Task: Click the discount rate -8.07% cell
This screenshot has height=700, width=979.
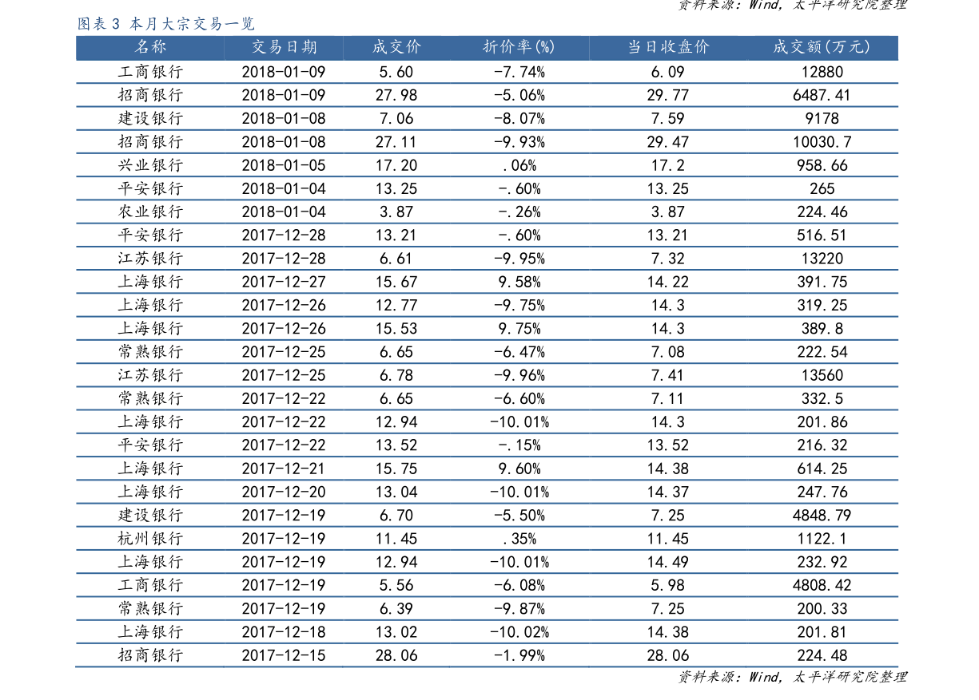Action: tap(519, 118)
